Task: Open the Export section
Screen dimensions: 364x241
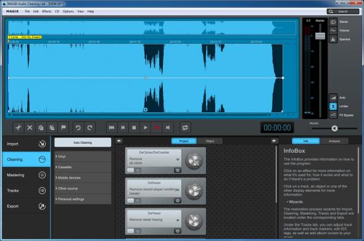Action: click(27, 206)
